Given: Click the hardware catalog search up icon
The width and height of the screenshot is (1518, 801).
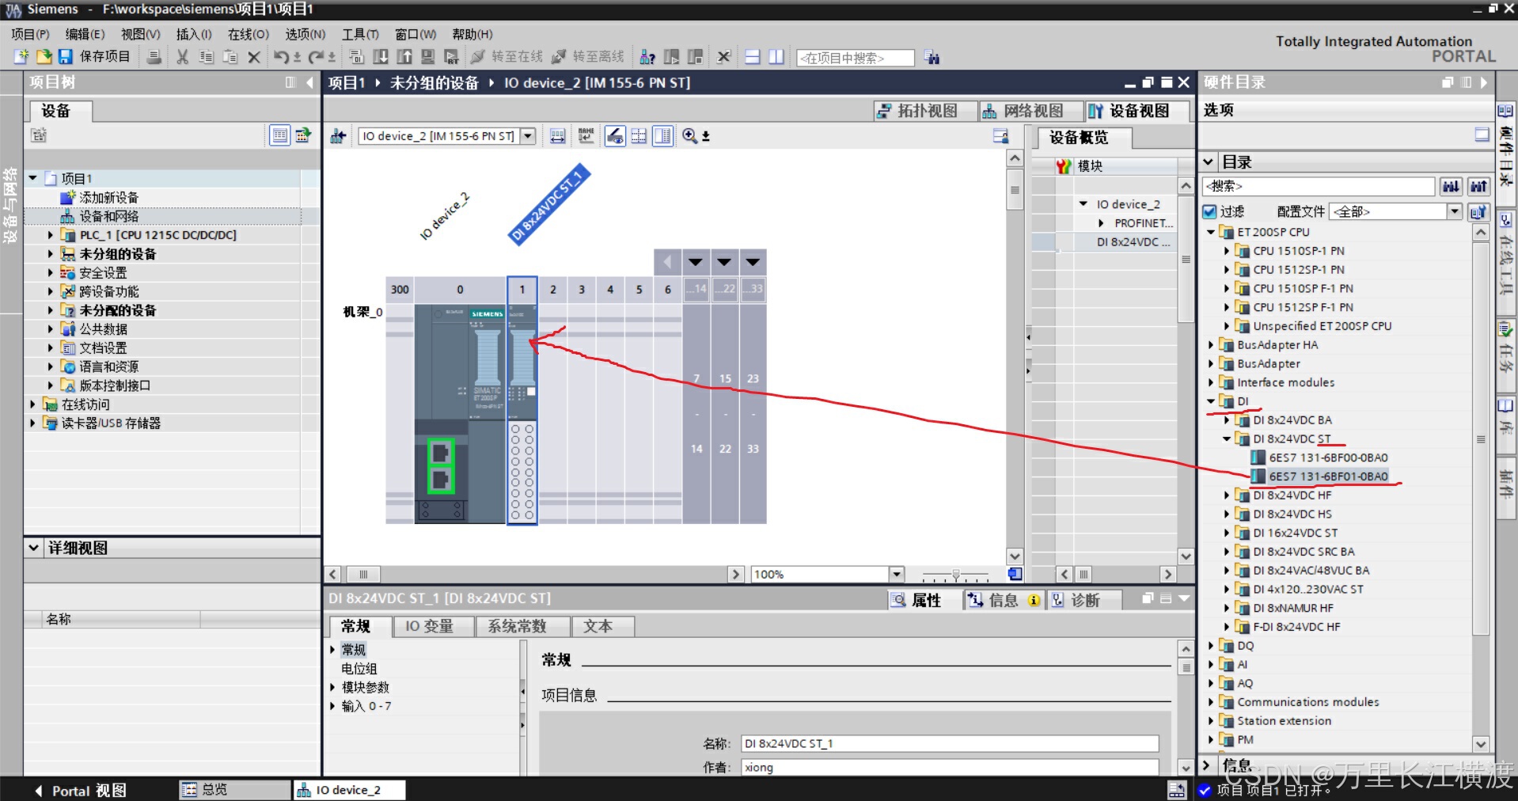Looking at the screenshot, I should pos(1478,186).
